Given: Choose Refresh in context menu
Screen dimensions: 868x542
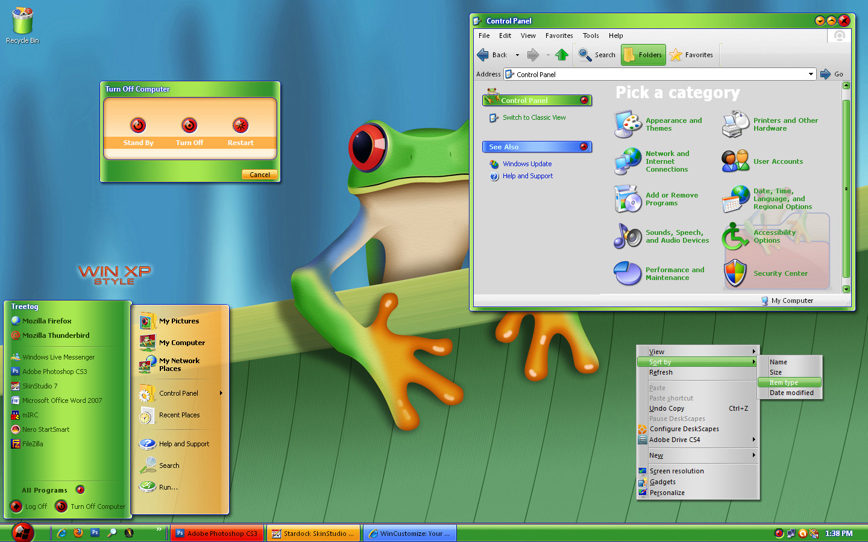Looking at the screenshot, I should click(697, 372).
